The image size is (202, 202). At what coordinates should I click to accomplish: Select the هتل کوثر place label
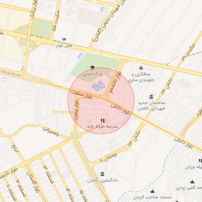[64, 45]
